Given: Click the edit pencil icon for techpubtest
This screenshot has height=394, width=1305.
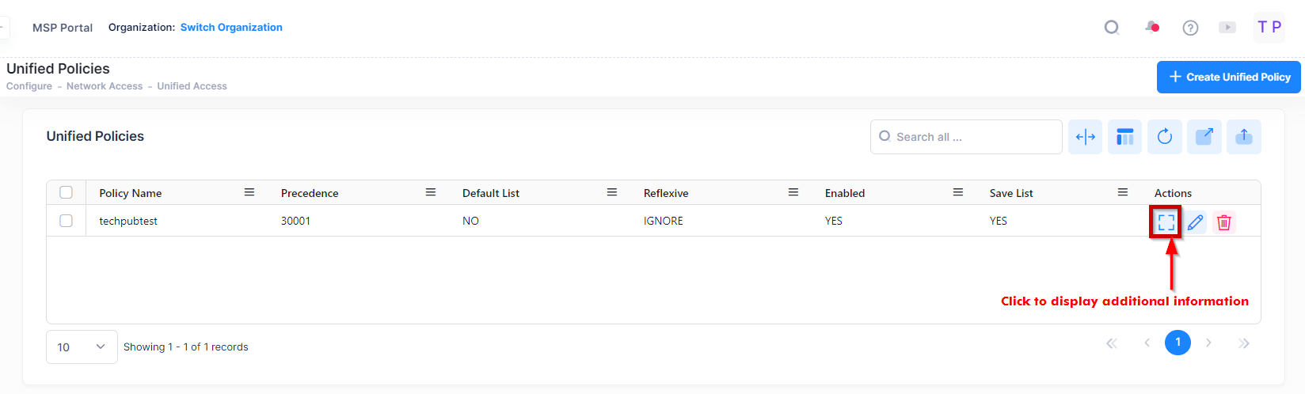Looking at the screenshot, I should click(x=1195, y=222).
